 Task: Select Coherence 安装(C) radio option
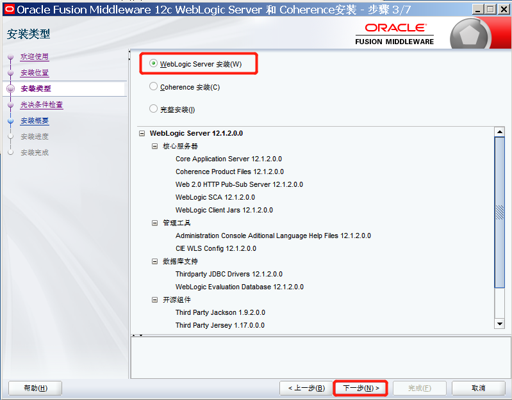[x=153, y=86]
